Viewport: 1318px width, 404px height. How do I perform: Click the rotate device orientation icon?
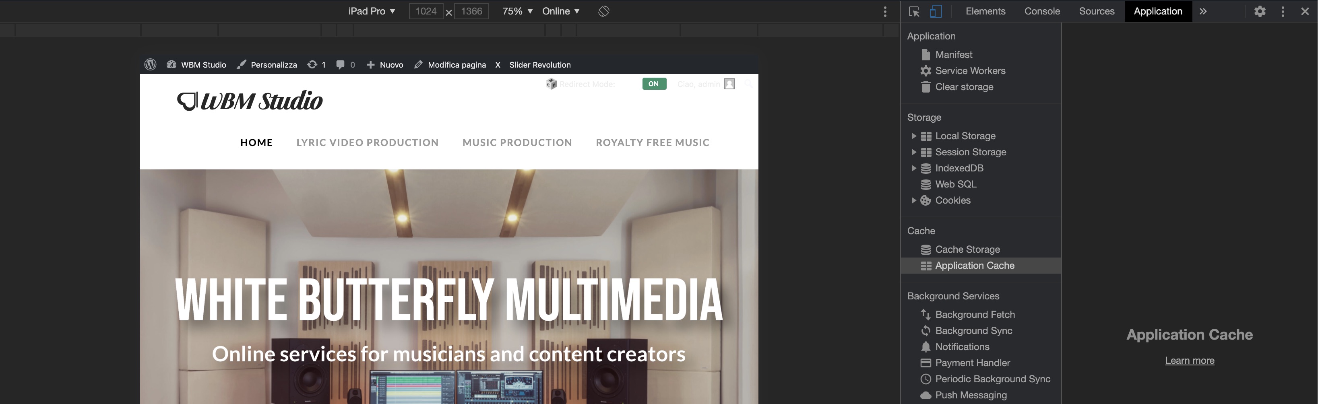click(604, 11)
